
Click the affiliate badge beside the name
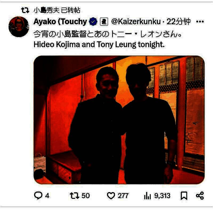[x=104, y=22]
